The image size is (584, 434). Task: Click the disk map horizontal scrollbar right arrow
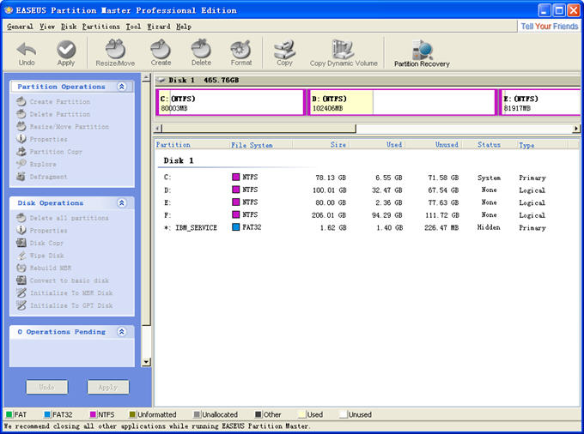pyautogui.click(x=576, y=129)
